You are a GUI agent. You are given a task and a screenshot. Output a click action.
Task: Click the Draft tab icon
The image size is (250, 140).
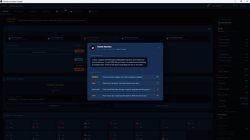coord(90,11)
